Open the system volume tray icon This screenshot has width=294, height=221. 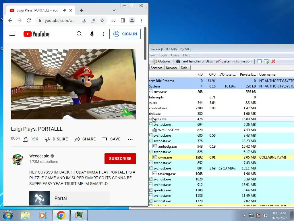pos(265,216)
